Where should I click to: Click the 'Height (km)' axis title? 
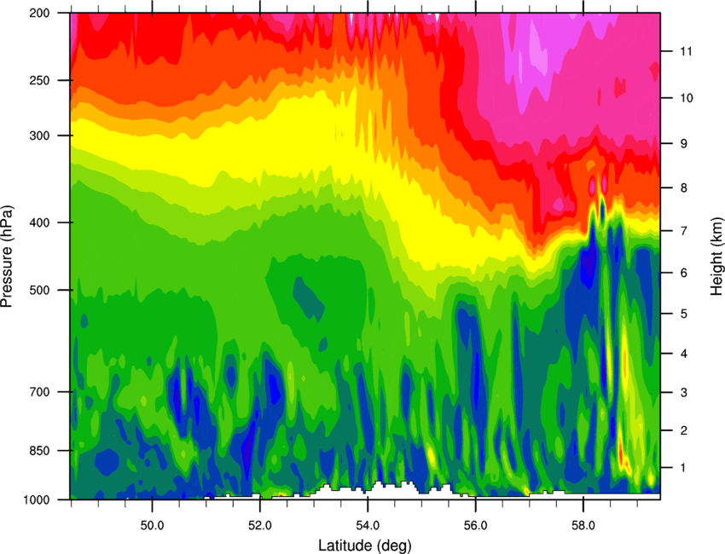pos(716,257)
